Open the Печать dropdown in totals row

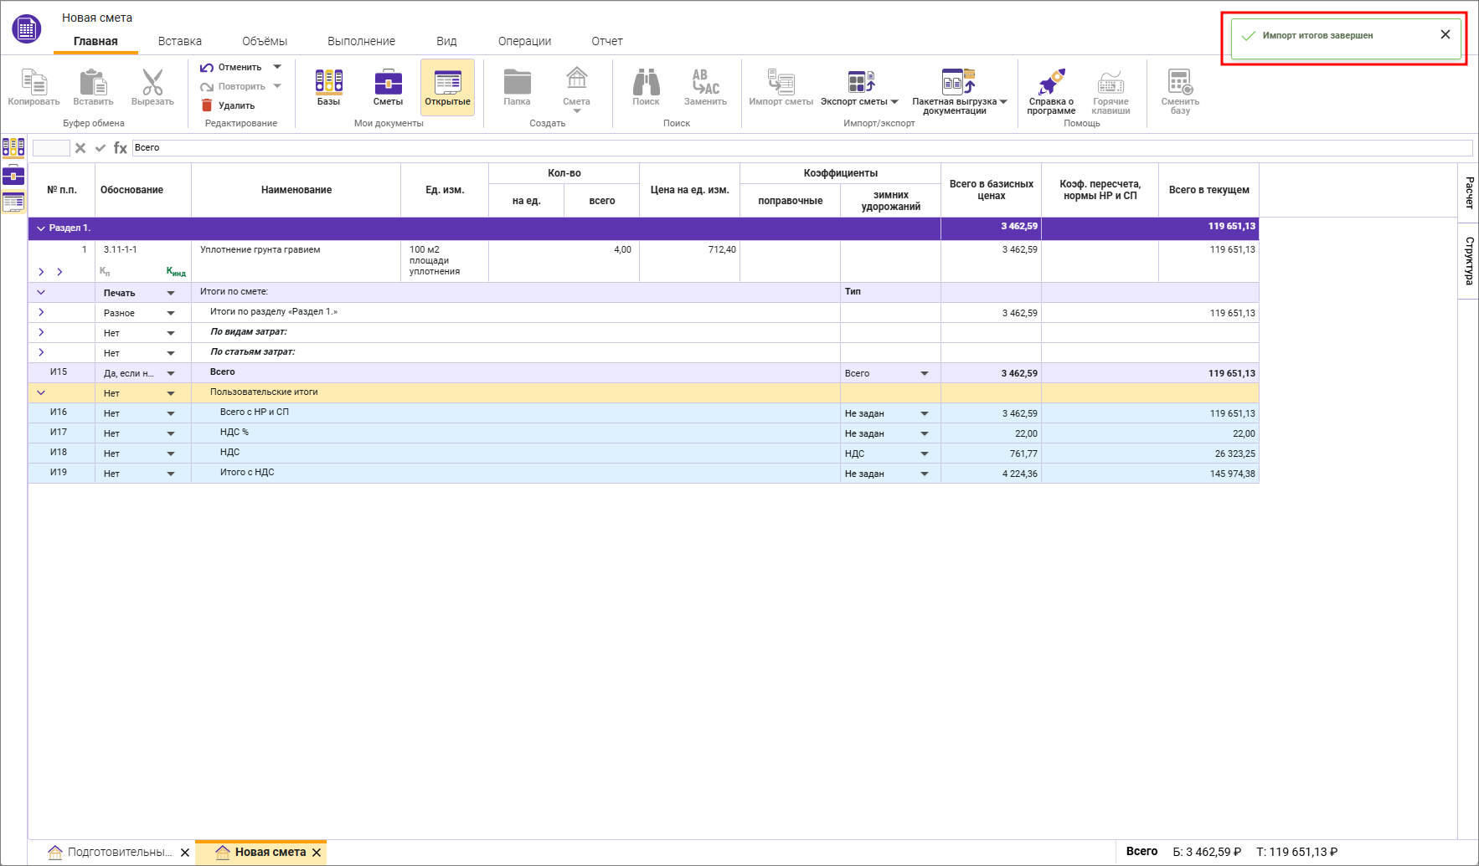[x=171, y=293]
